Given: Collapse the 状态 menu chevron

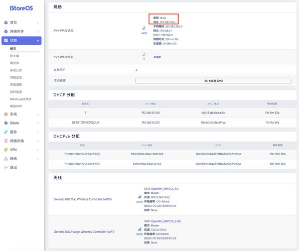Looking at the screenshot, I should pyautogui.click(x=38, y=41).
